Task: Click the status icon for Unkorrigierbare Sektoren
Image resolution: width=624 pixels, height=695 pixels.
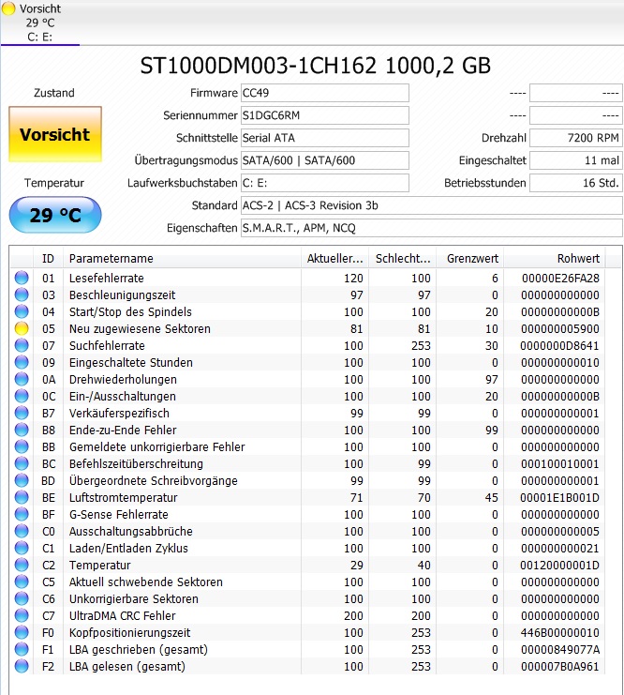Action: pyautogui.click(x=22, y=598)
